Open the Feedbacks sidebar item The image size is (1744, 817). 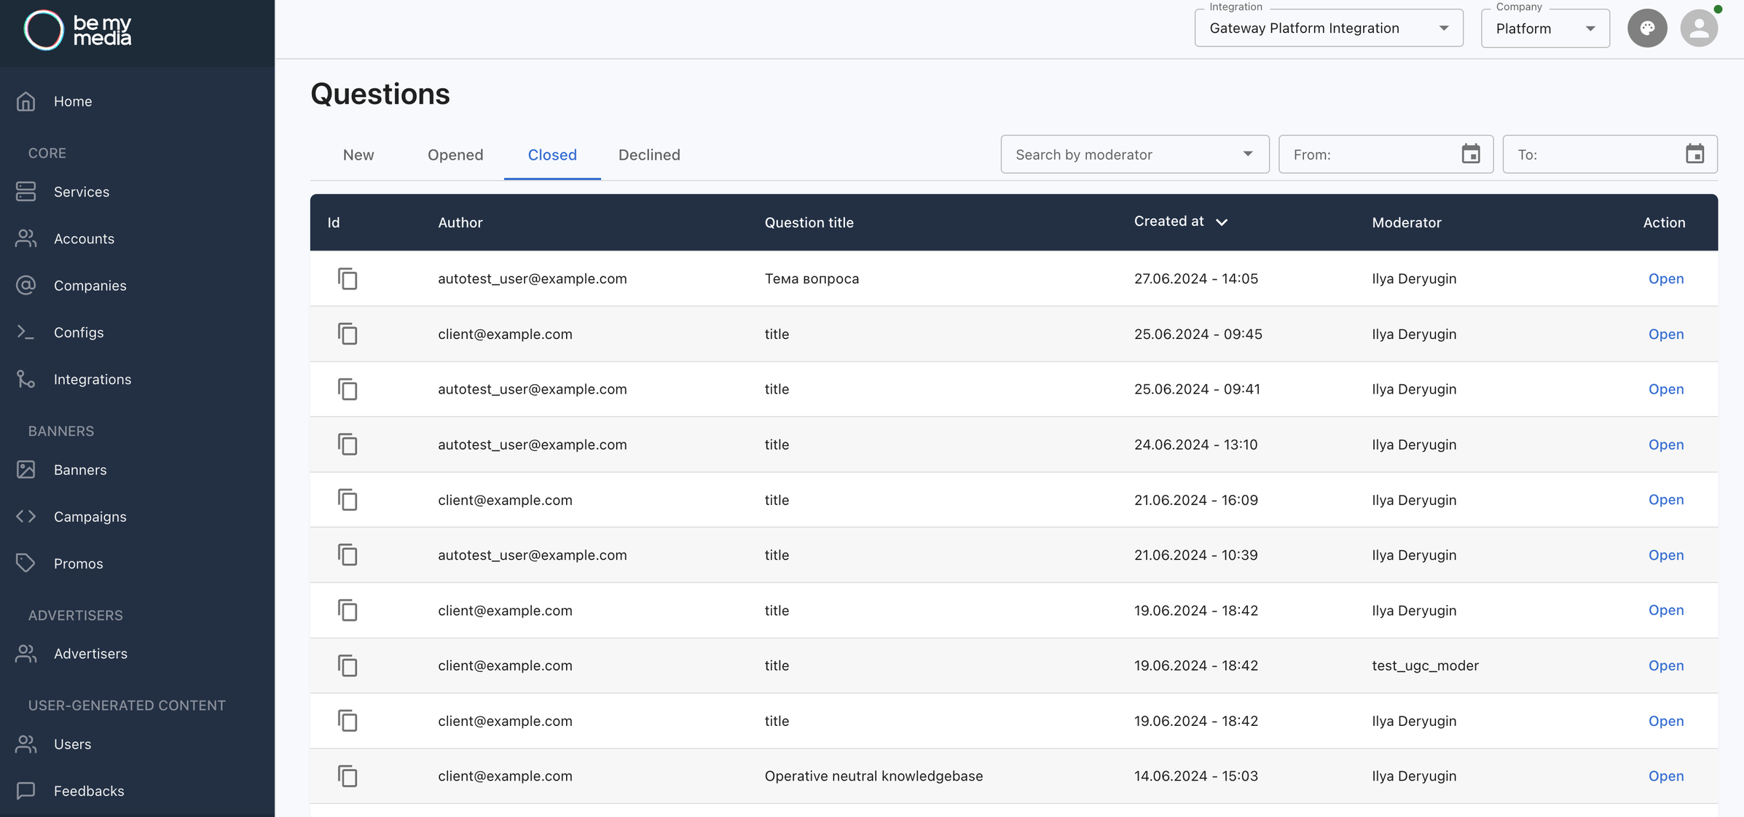[x=88, y=791]
